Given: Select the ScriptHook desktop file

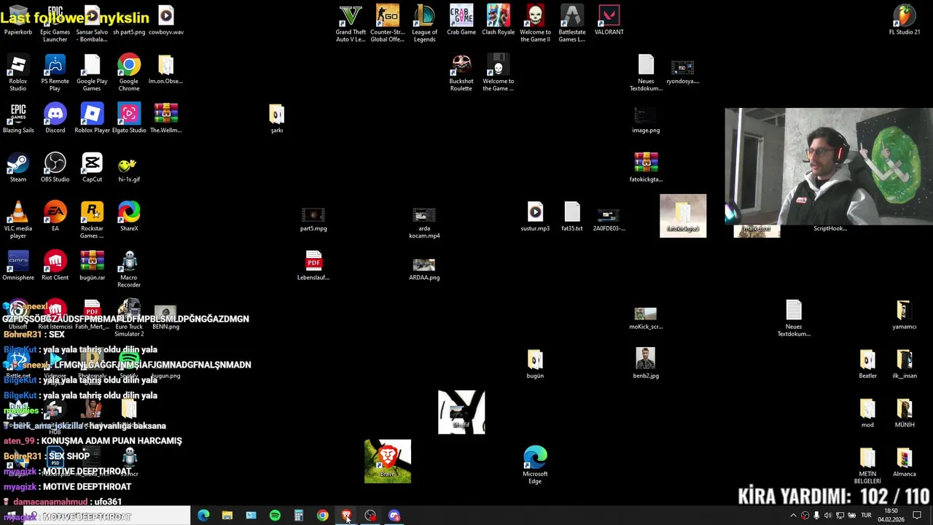Looking at the screenshot, I should [x=829, y=228].
